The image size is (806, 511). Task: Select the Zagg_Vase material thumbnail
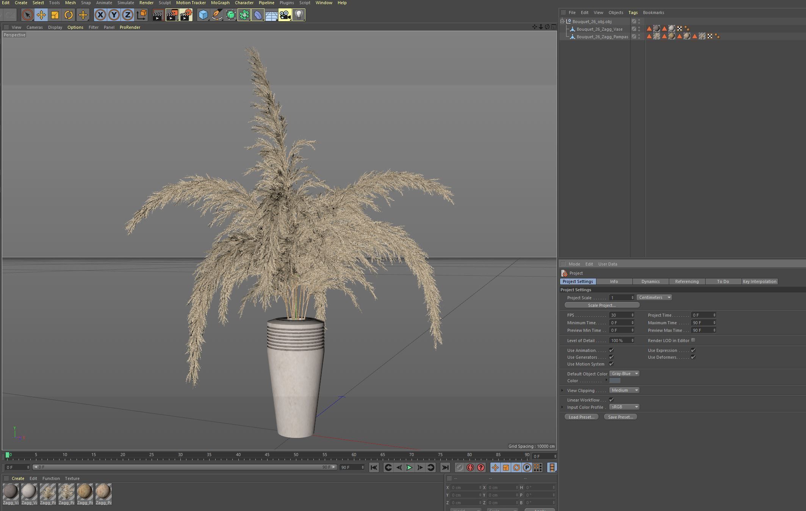(11, 492)
